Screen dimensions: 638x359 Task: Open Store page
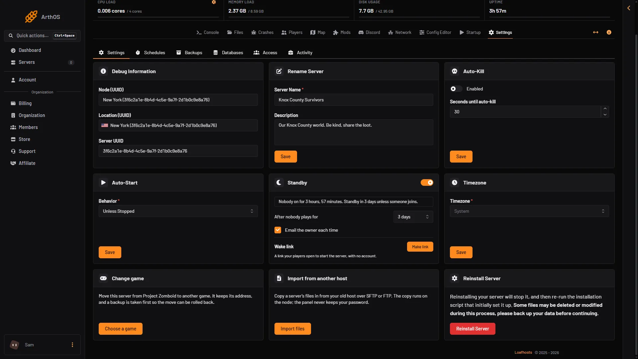click(x=42, y=139)
